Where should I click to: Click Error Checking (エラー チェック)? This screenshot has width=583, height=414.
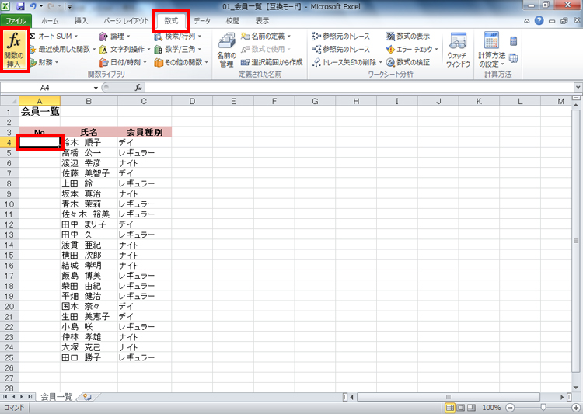click(x=412, y=49)
